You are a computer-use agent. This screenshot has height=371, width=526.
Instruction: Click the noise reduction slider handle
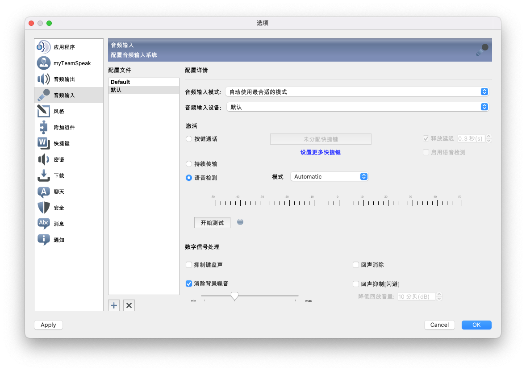tap(234, 296)
